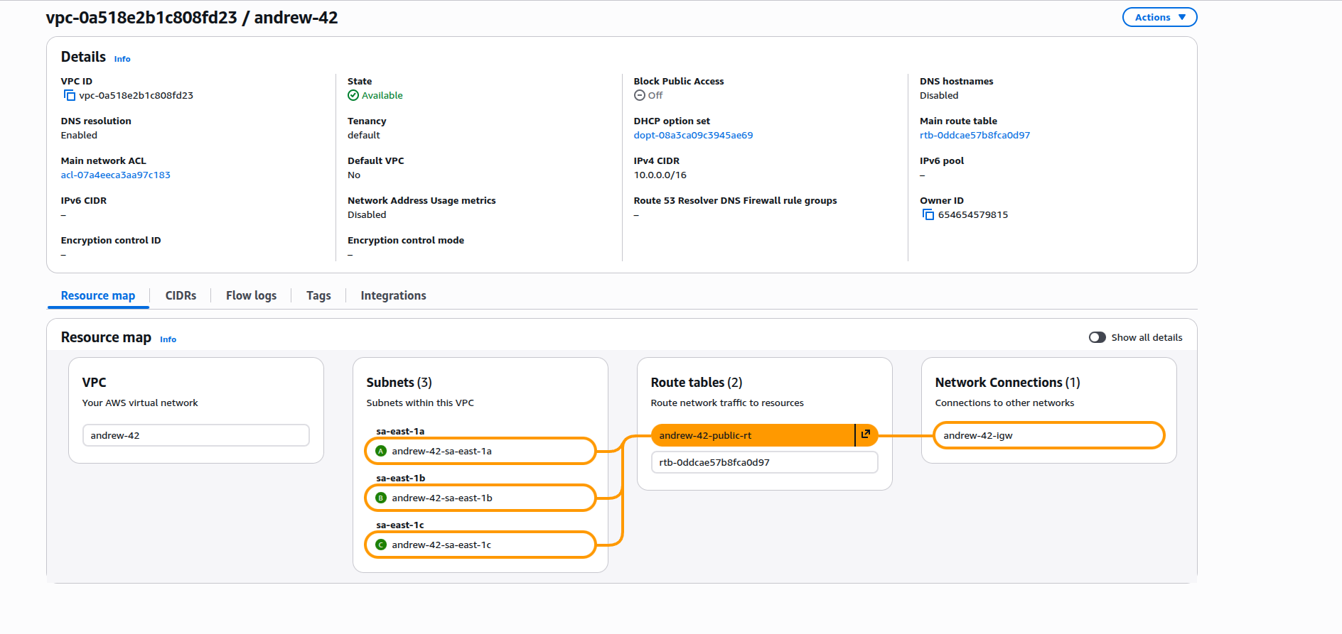Viewport: 1342px width, 634px height.
Task: Click the sa-east-1c availability zone label
Action: pyautogui.click(x=400, y=525)
